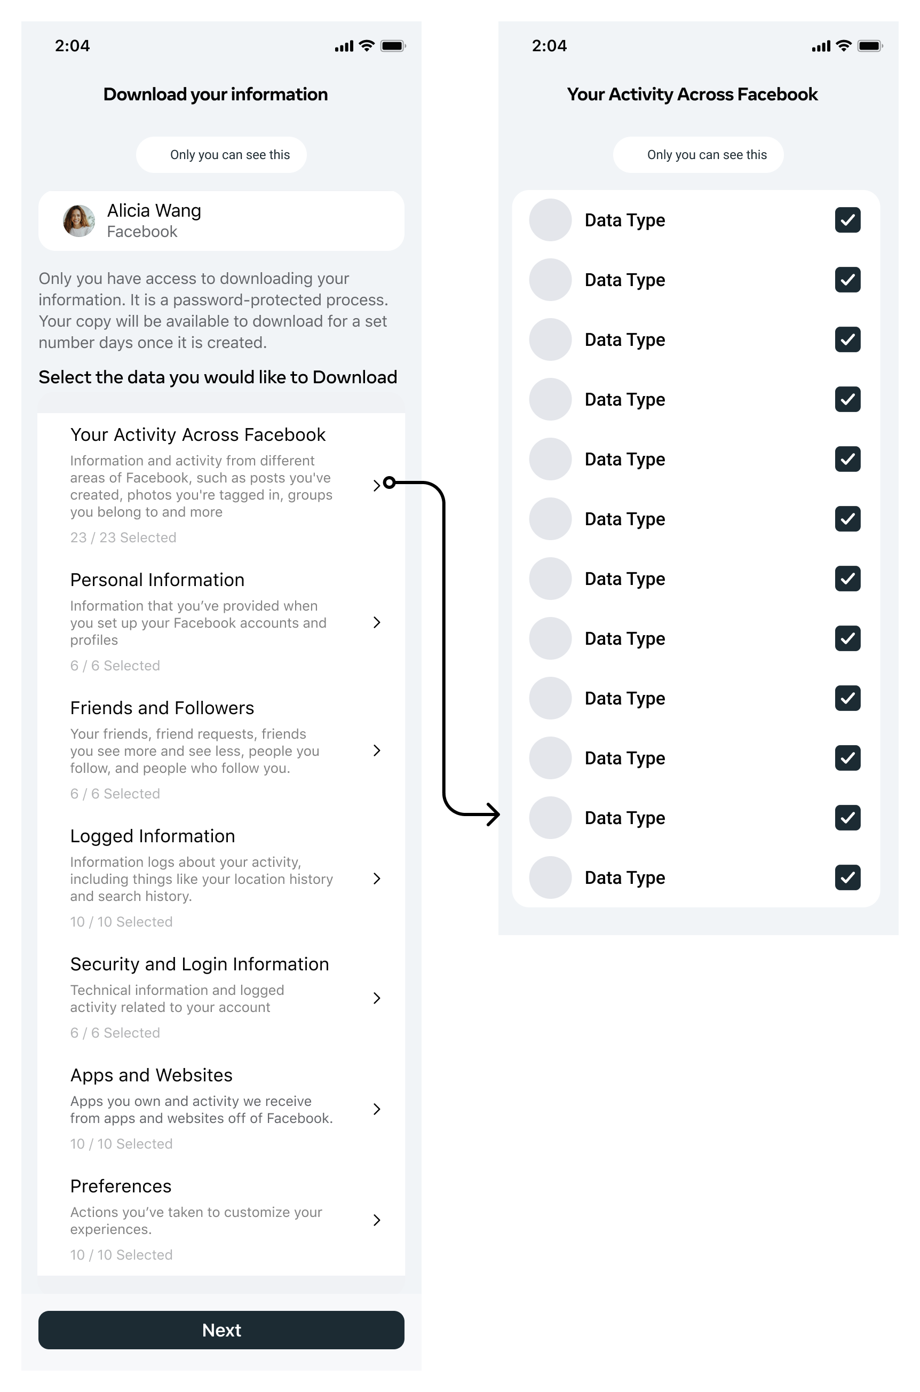Click the cellular signal icon on left screen
The image size is (920, 1392).
tap(344, 46)
